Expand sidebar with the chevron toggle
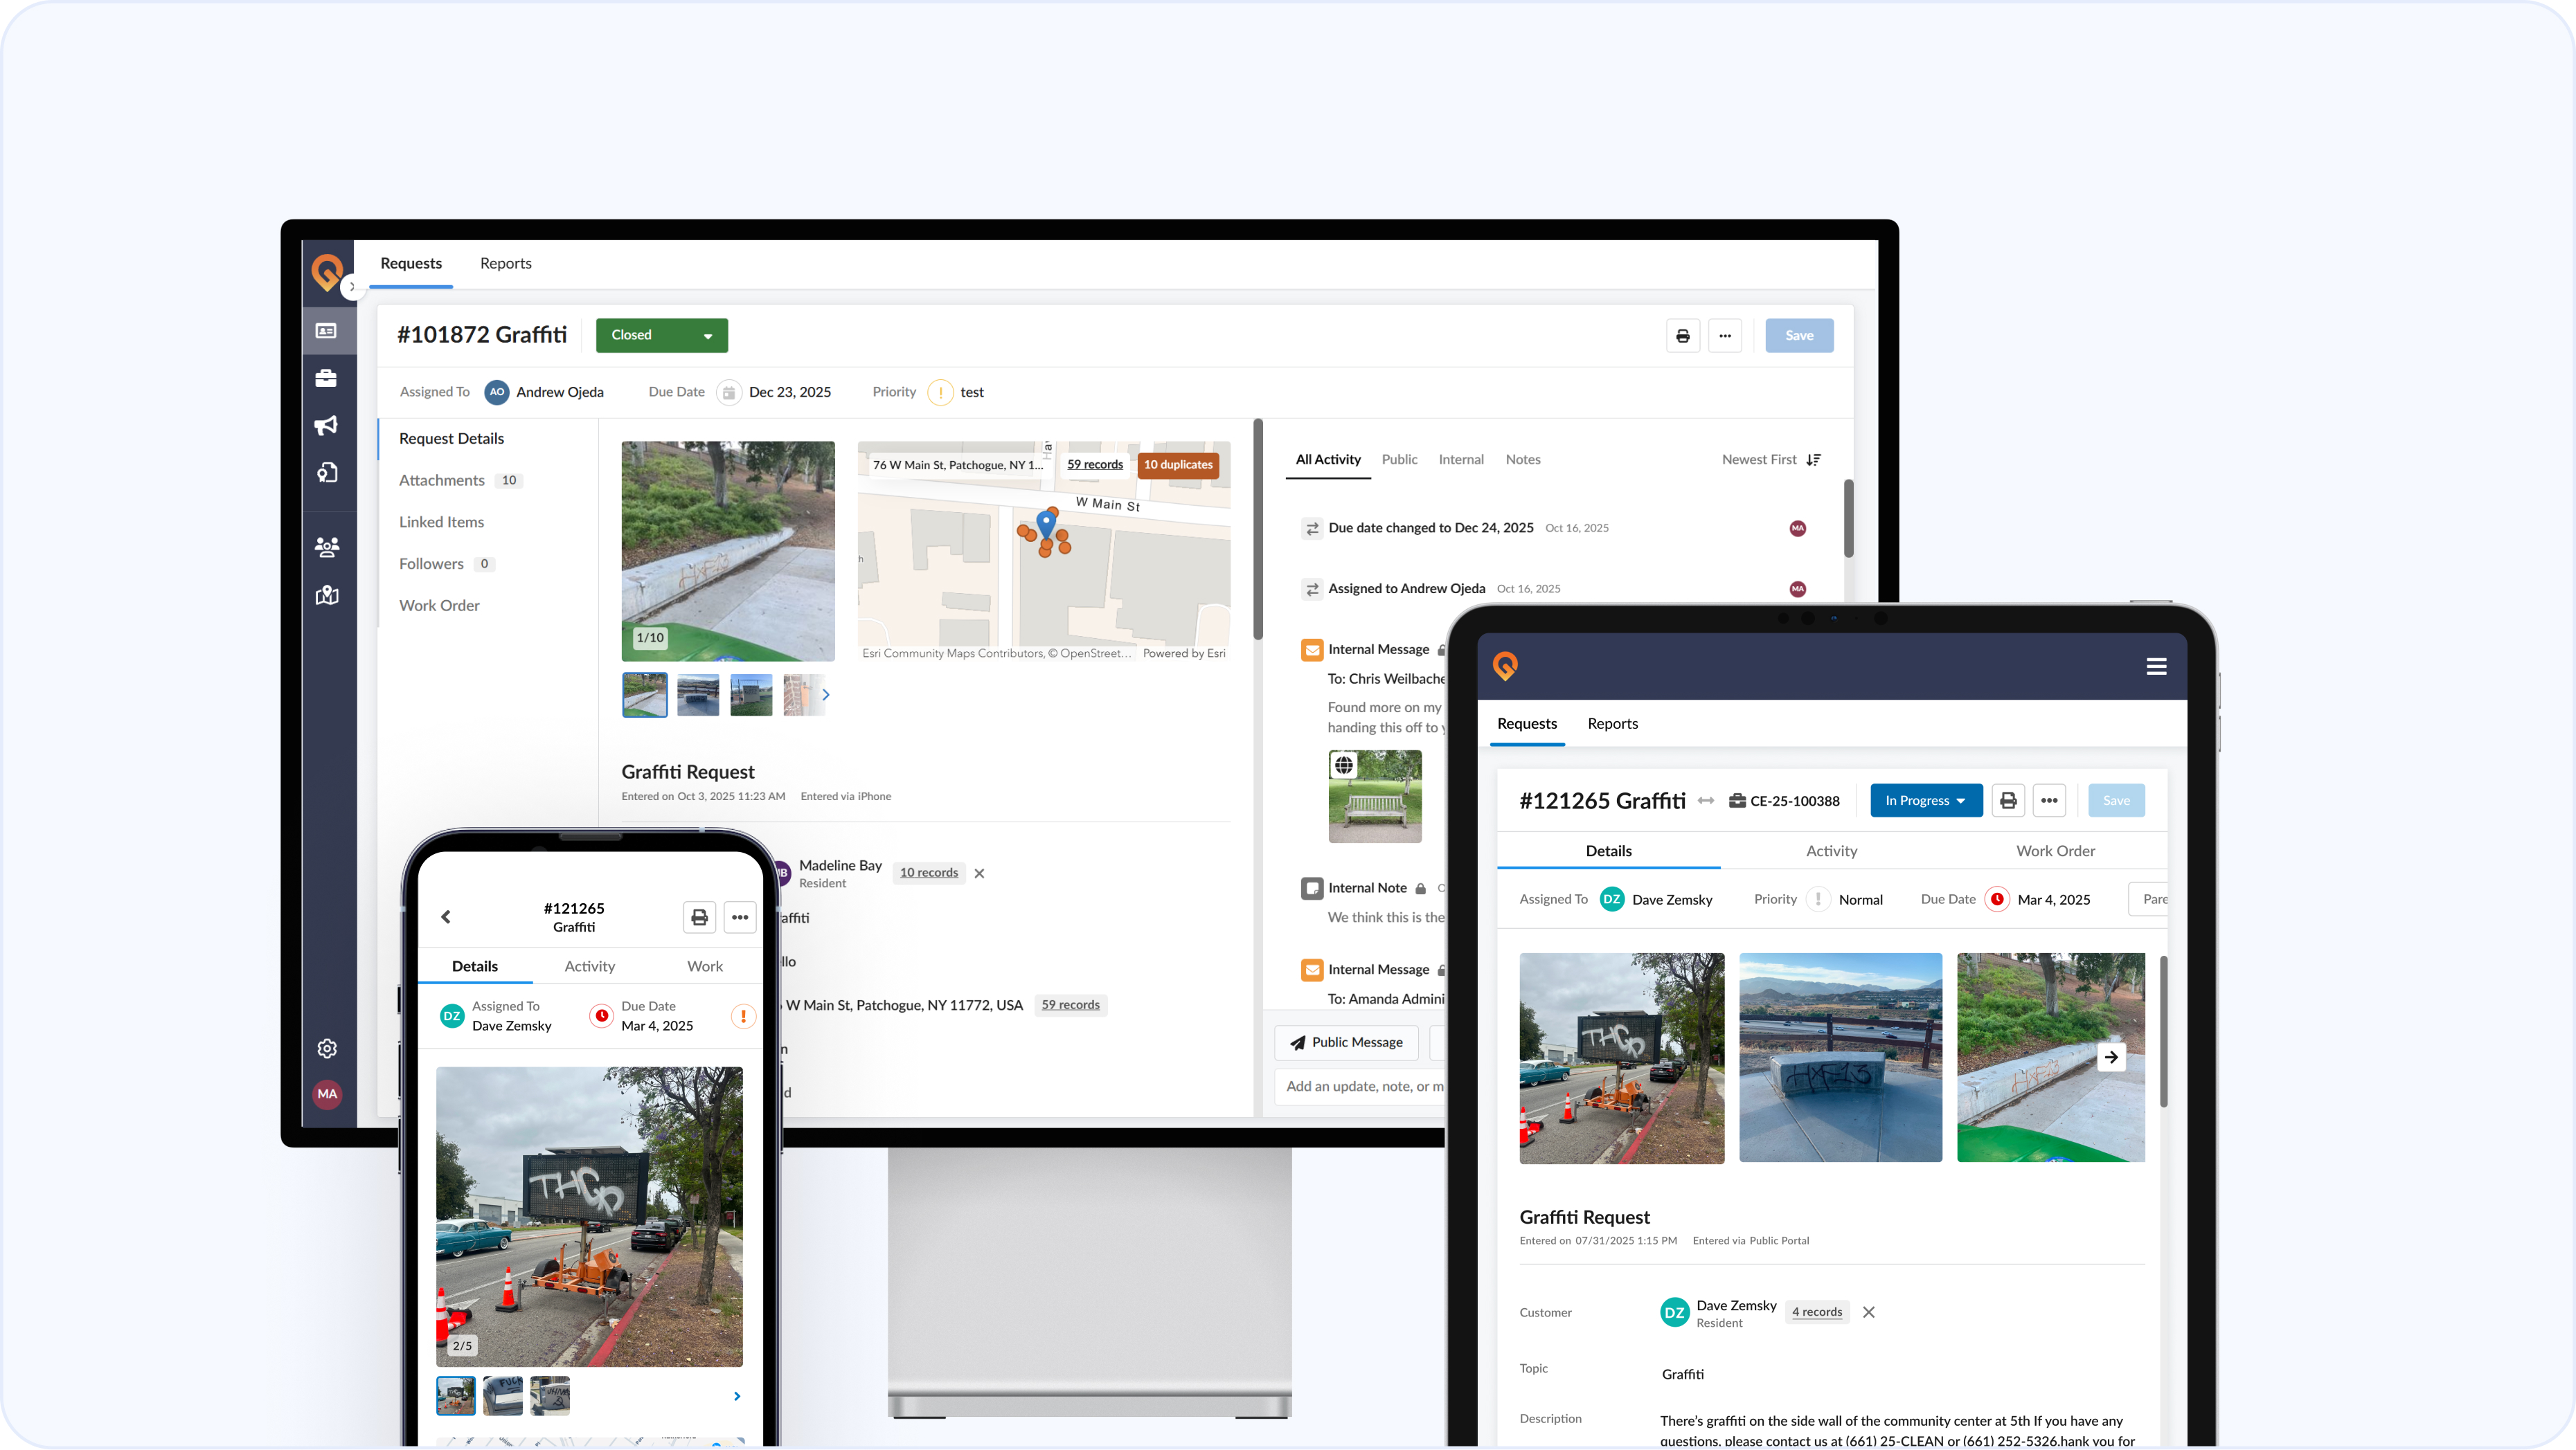The height and width of the screenshot is (1450, 2576). 352,287
